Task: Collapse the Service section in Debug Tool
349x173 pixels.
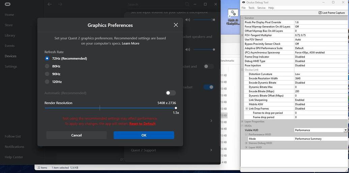Action: (242, 18)
